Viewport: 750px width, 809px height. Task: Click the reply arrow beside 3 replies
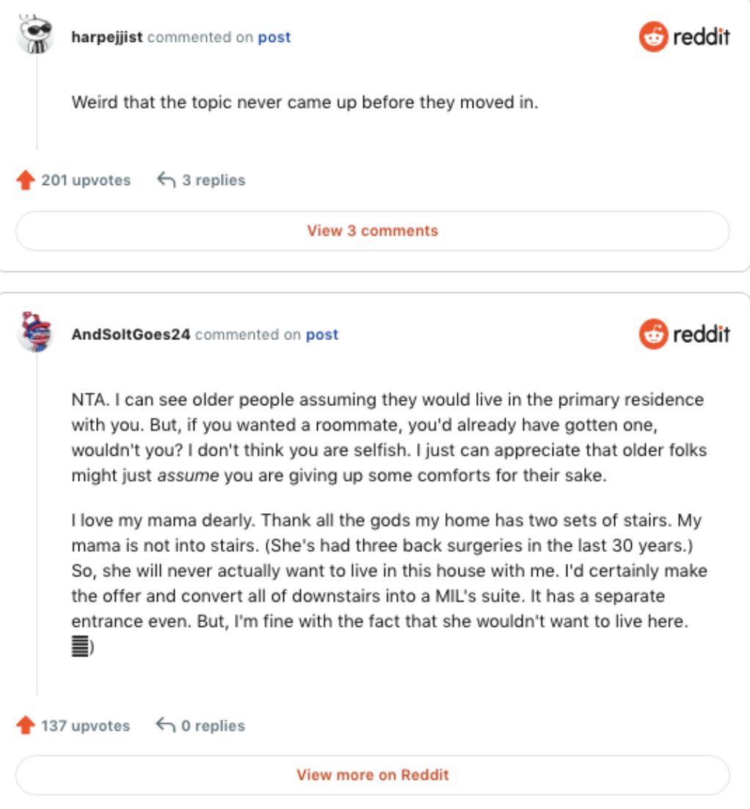click(x=167, y=180)
